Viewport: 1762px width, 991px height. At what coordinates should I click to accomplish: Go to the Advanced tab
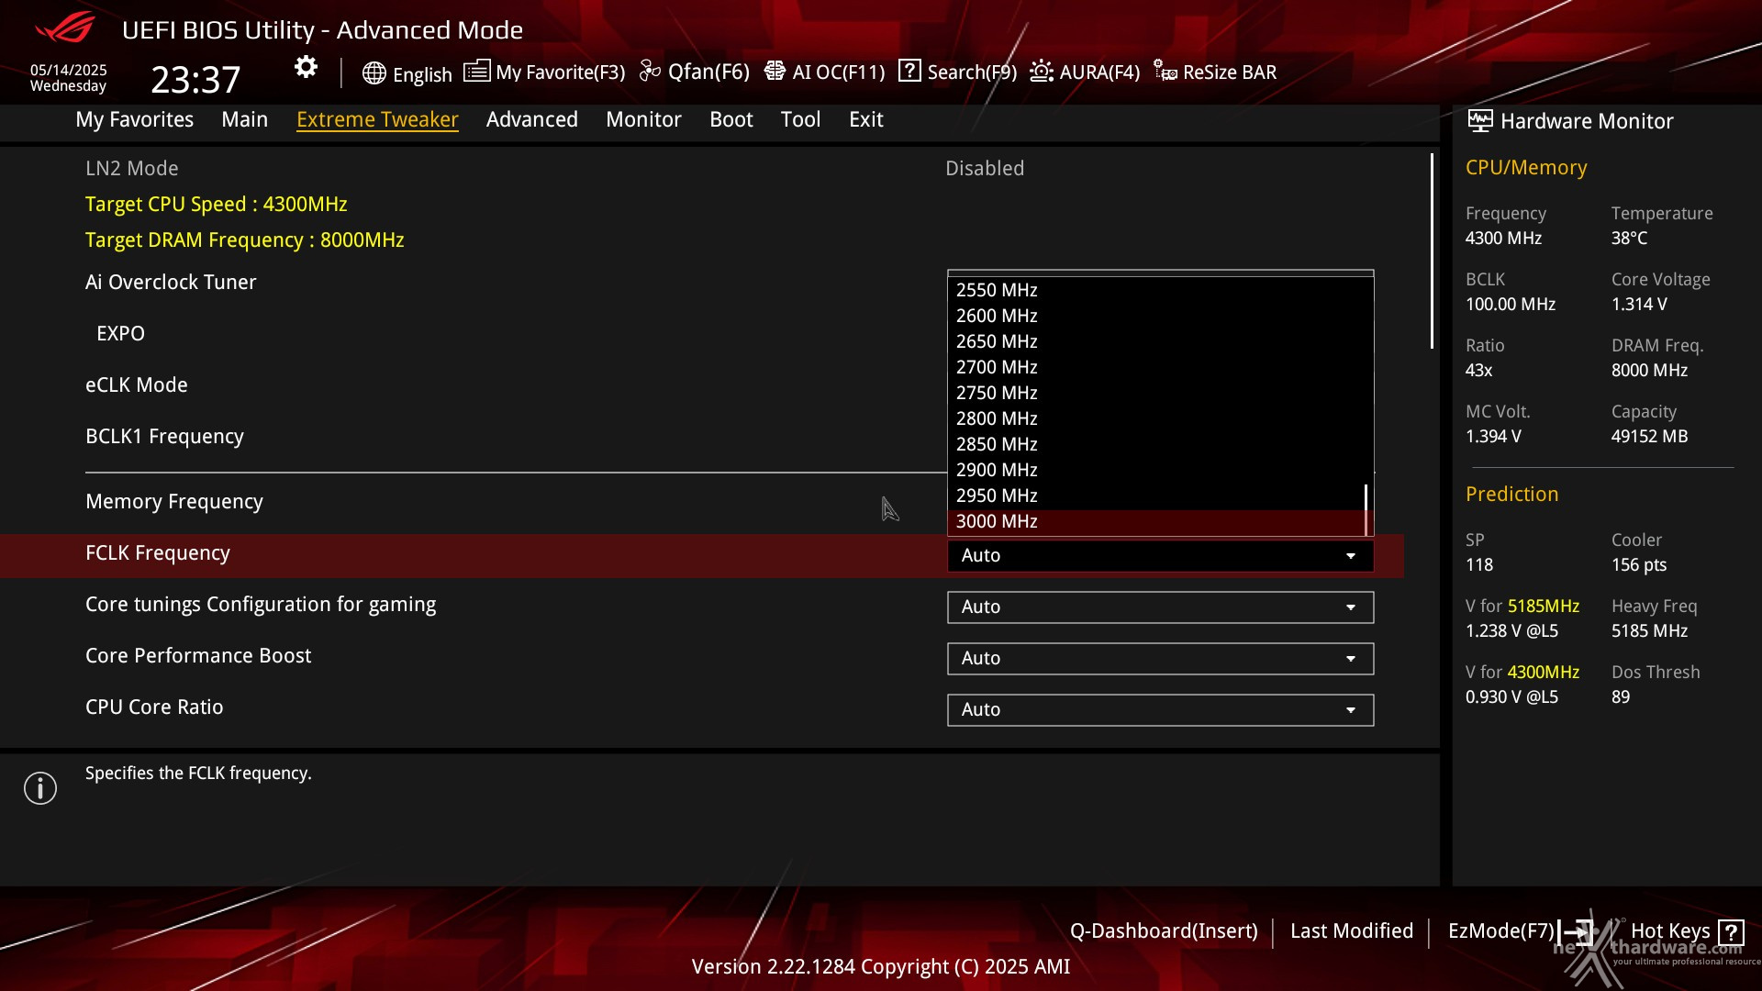(x=532, y=119)
